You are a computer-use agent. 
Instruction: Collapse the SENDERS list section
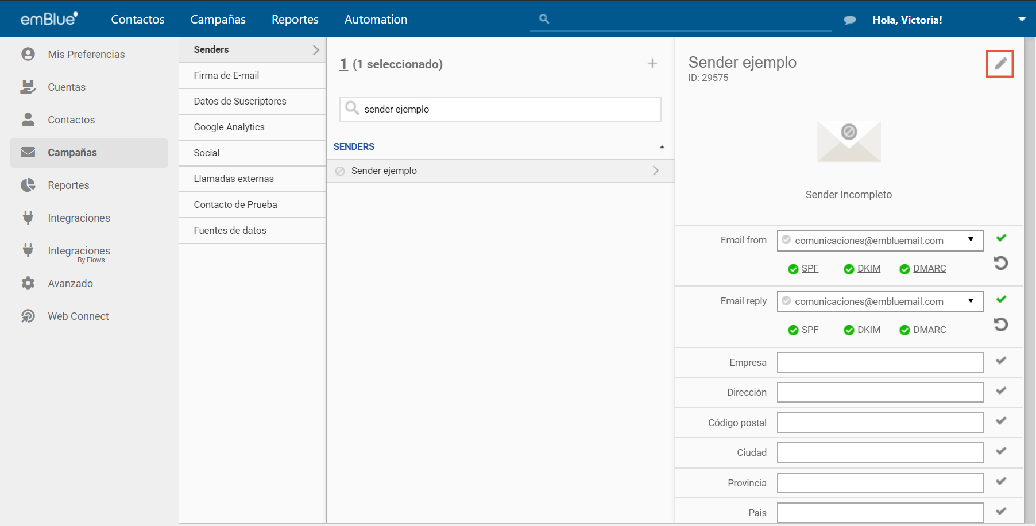[662, 147]
